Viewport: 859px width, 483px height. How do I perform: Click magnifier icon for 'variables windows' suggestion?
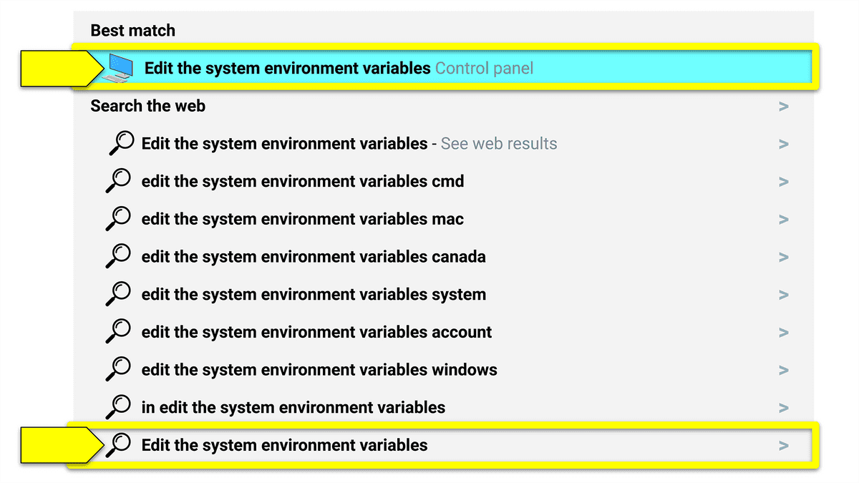[x=120, y=370]
